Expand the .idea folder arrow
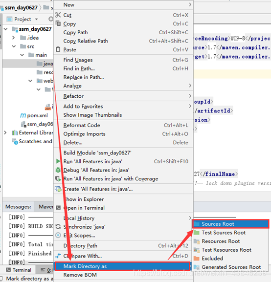This screenshot has width=271, height=282. (x=14, y=38)
